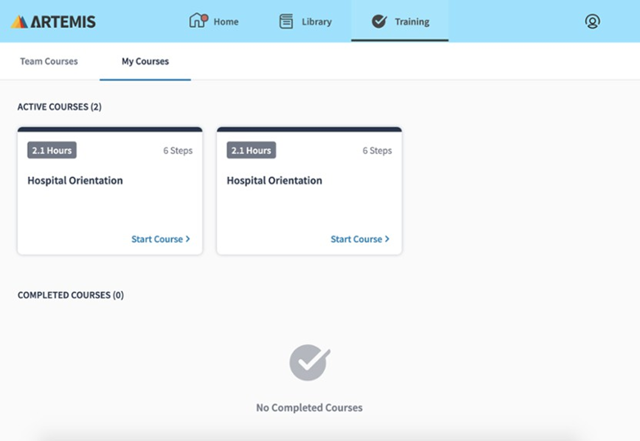Screen dimensions: 640x441
Task: Click the Active Courses (2) heading
Action: (60, 107)
